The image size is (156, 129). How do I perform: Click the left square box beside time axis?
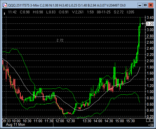[148, 120]
